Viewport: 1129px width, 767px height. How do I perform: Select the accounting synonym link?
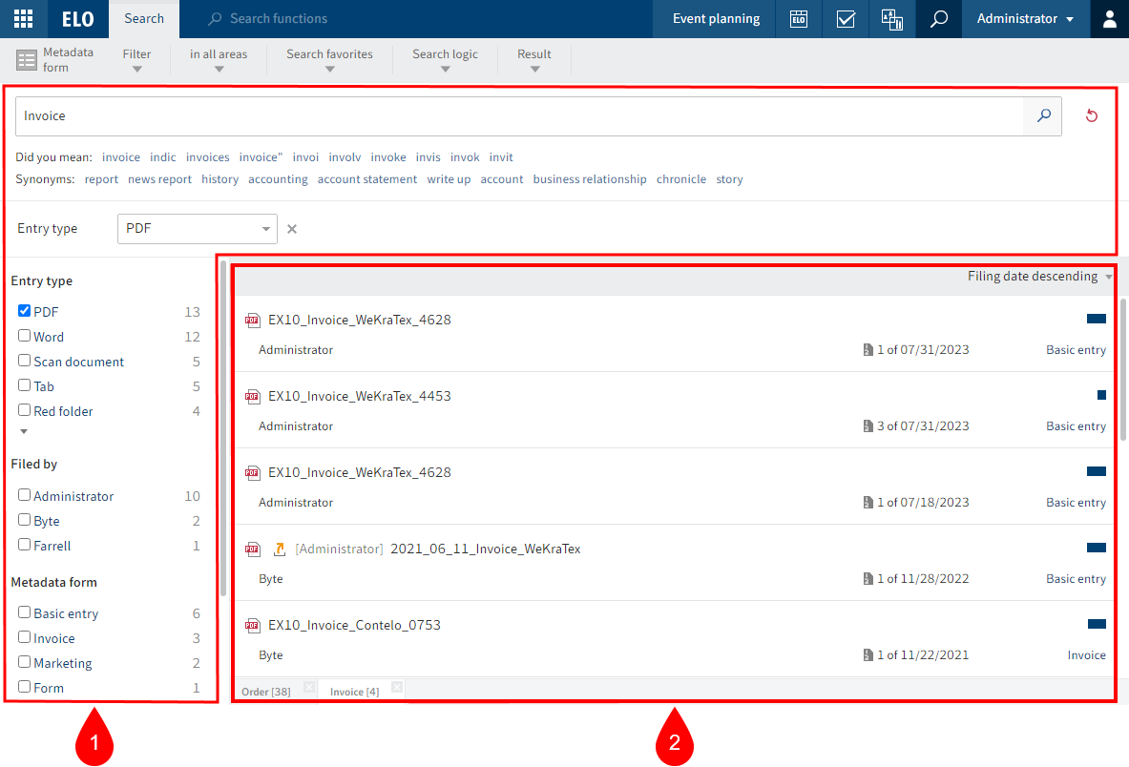[x=278, y=178]
